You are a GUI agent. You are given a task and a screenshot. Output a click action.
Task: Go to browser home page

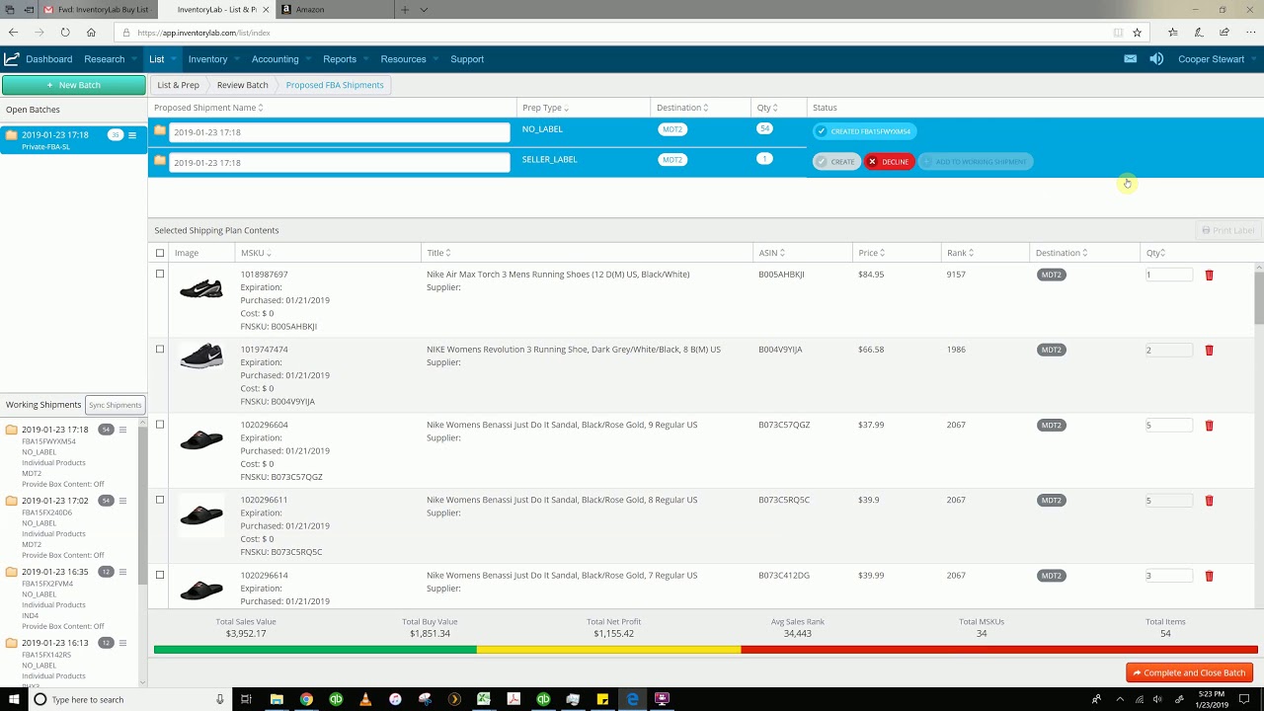point(91,33)
